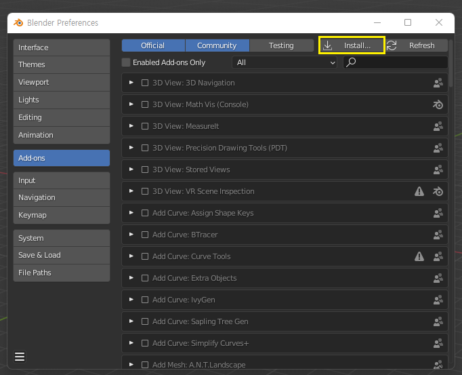
Task: Click the Blender logo in title bar
Action: click(x=18, y=23)
